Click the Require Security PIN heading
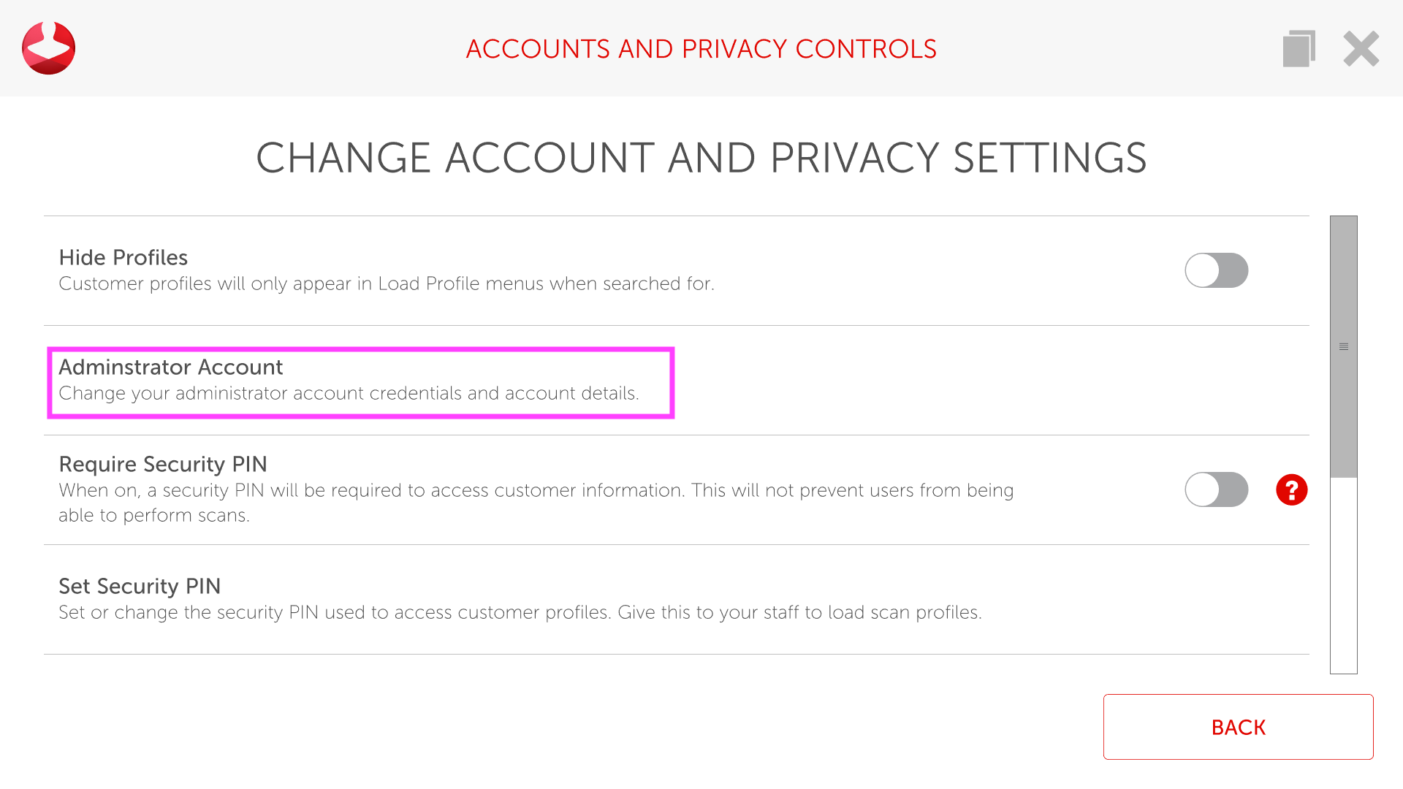 pyautogui.click(x=163, y=464)
